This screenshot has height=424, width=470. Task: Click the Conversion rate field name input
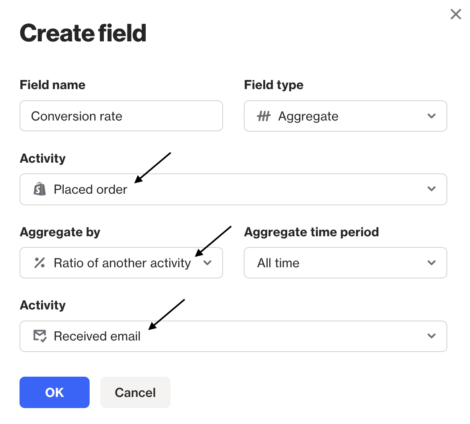click(x=121, y=116)
